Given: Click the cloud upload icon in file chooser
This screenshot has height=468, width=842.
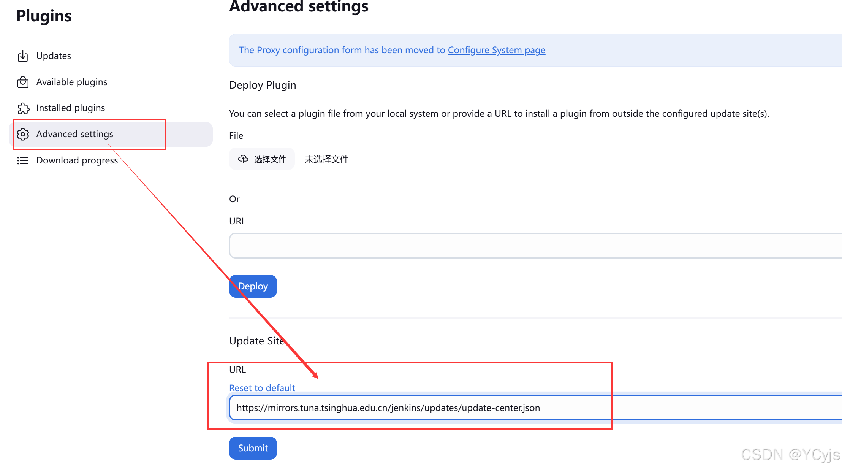Looking at the screenshot, I should 243,159.
